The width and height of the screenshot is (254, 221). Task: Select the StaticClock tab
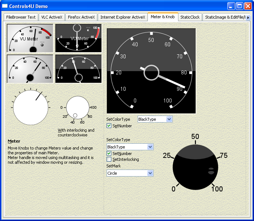click(x=190, y=17)
